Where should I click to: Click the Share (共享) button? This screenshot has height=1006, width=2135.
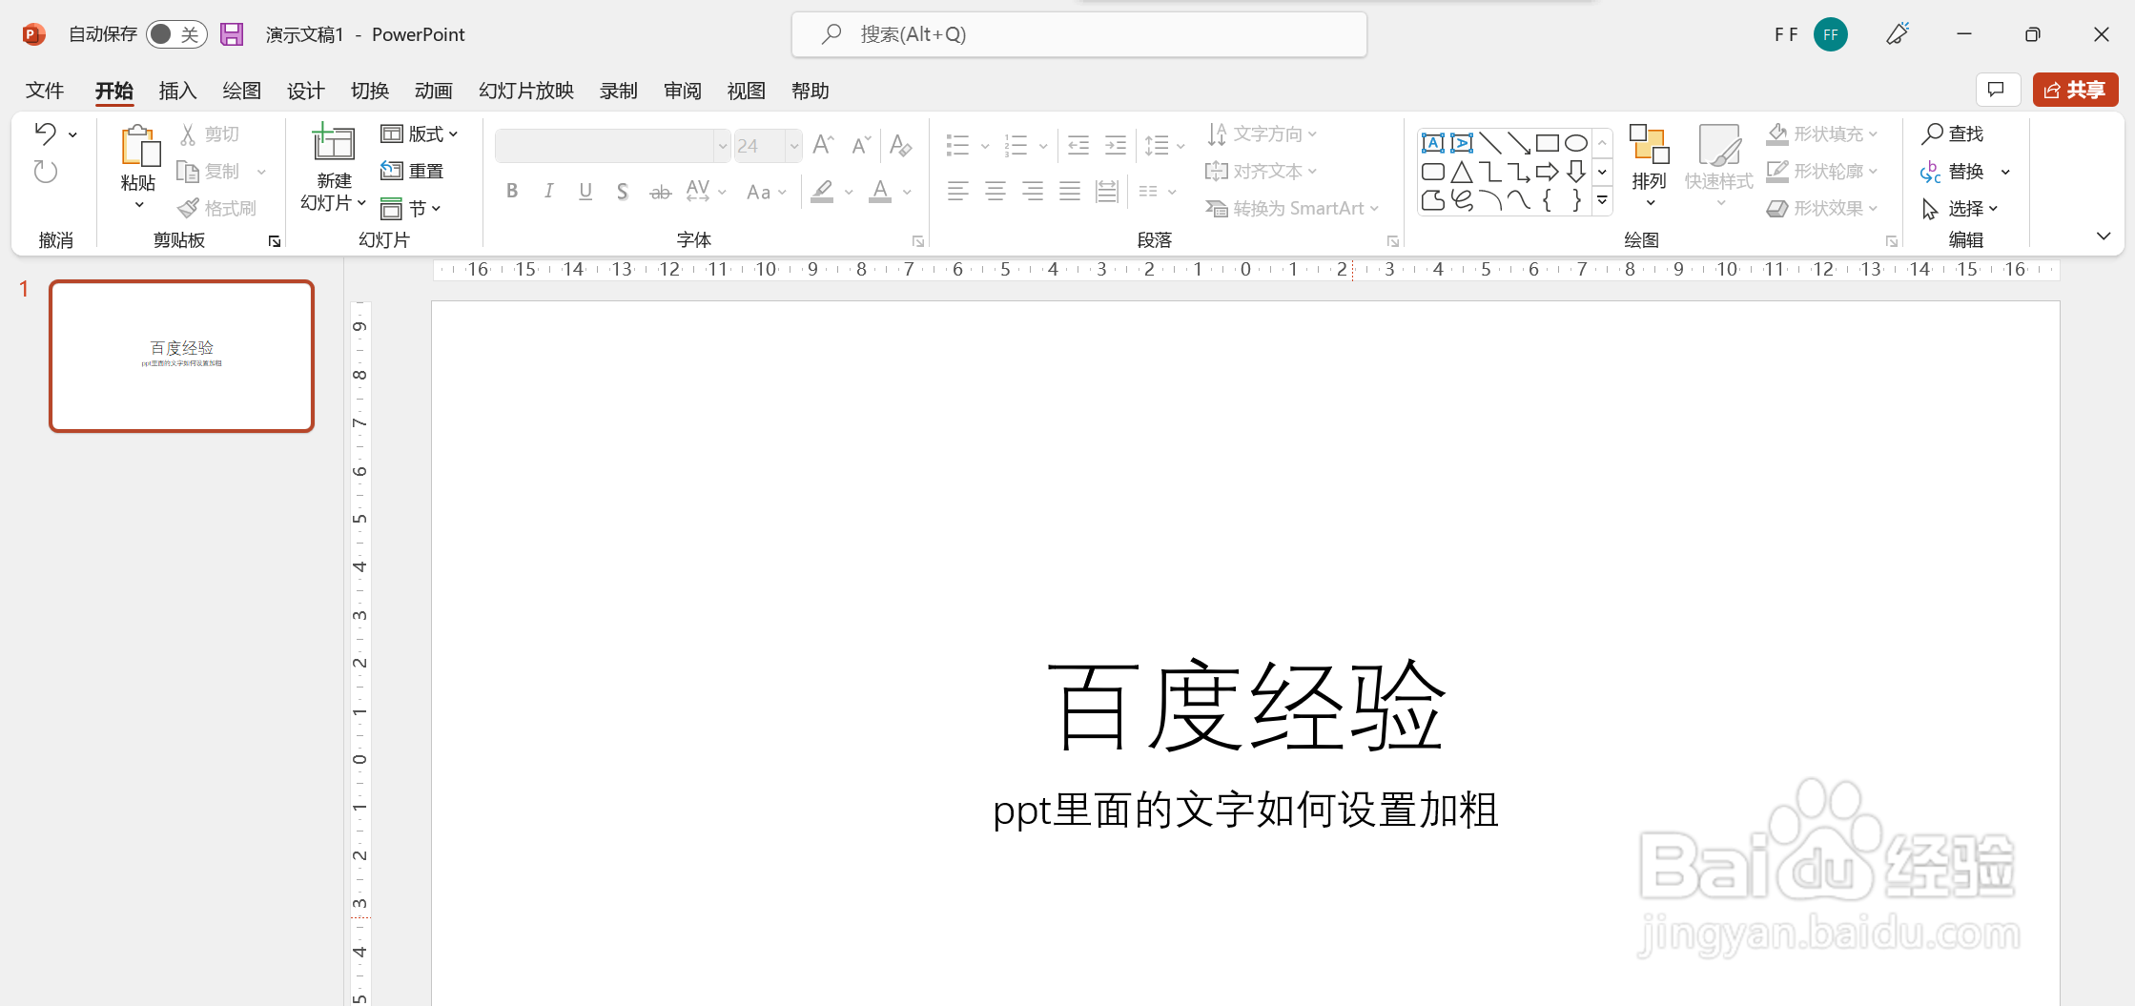click(2075, 90)
